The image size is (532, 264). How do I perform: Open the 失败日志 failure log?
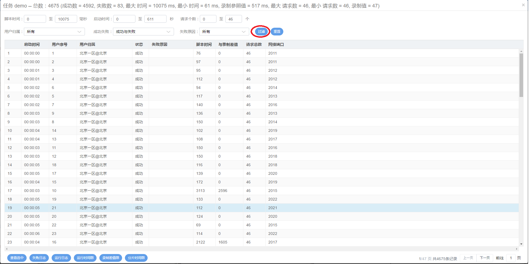tap(39, 258)
